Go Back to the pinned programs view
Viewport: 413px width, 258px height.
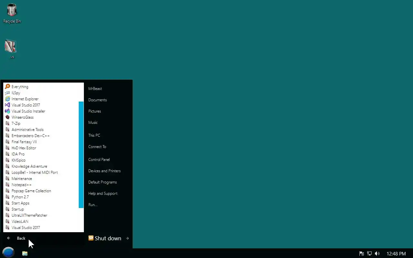(21, 238)
